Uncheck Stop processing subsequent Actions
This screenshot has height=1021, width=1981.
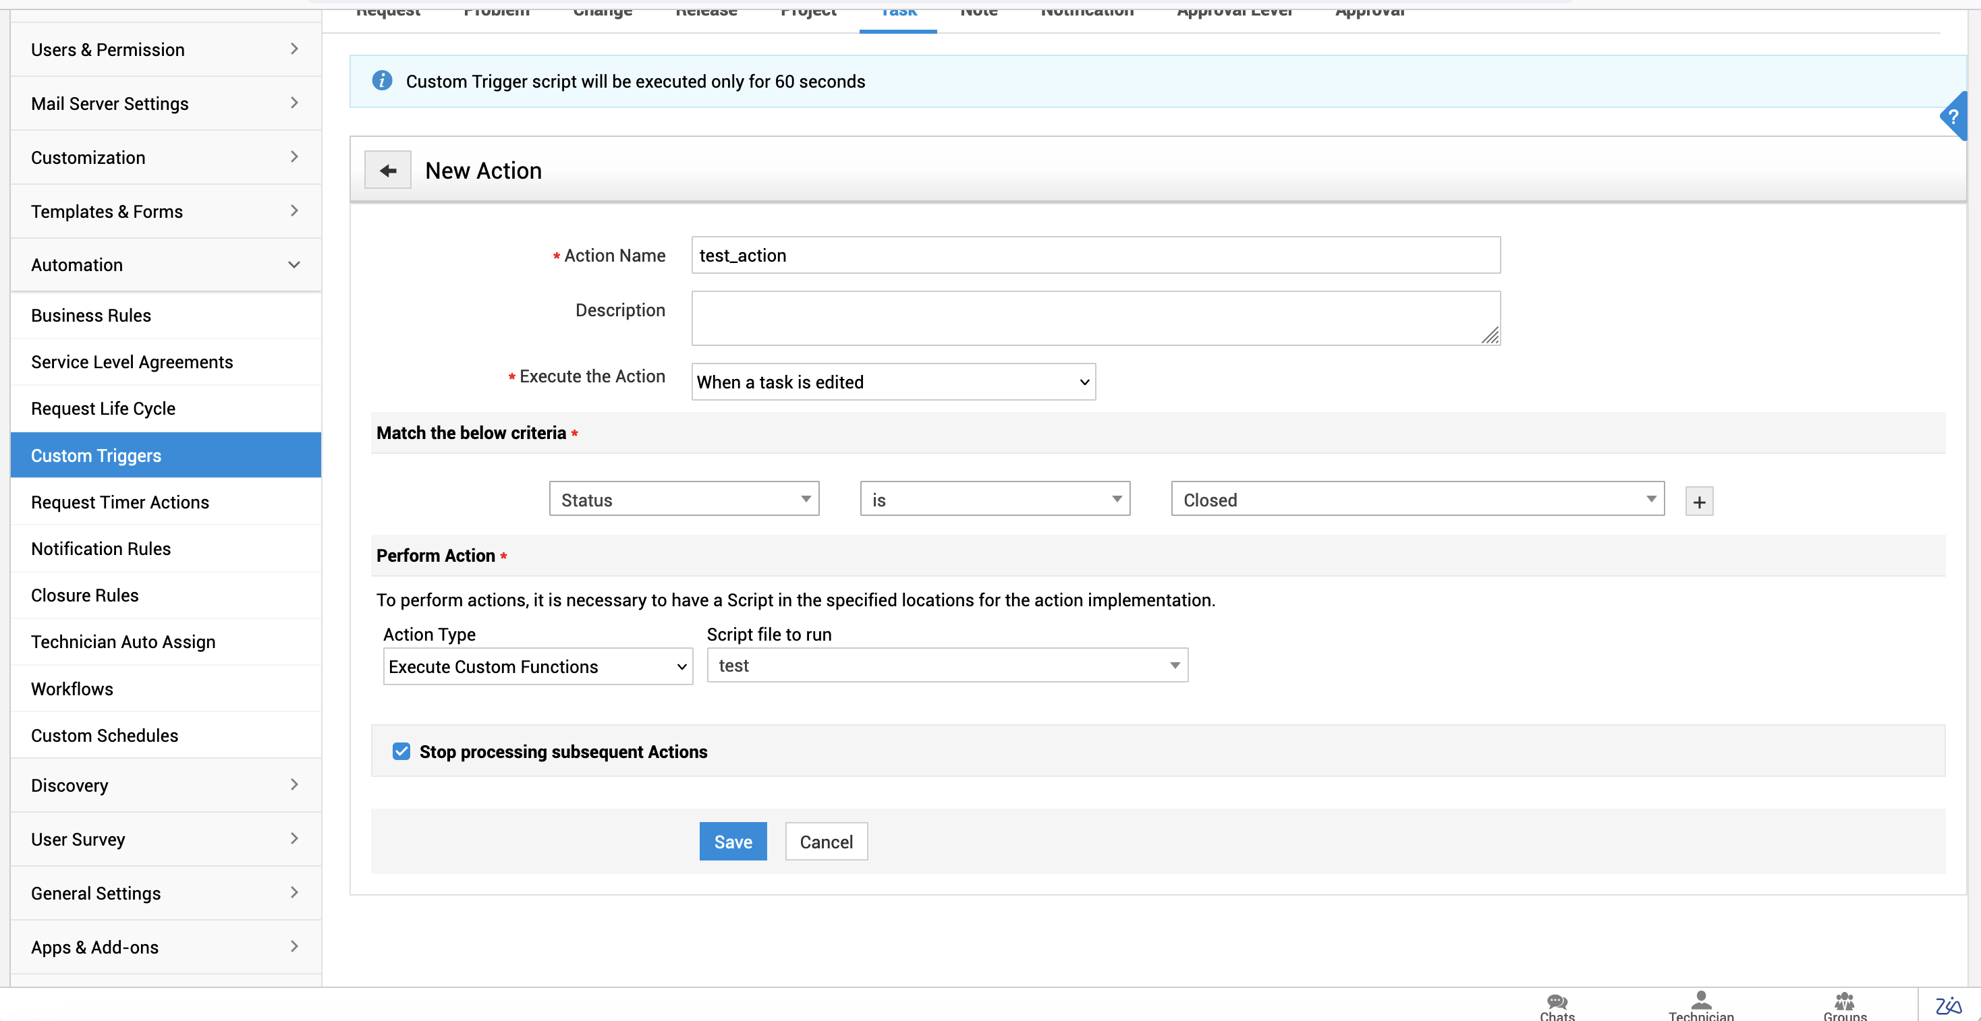[x=401, y=751]
